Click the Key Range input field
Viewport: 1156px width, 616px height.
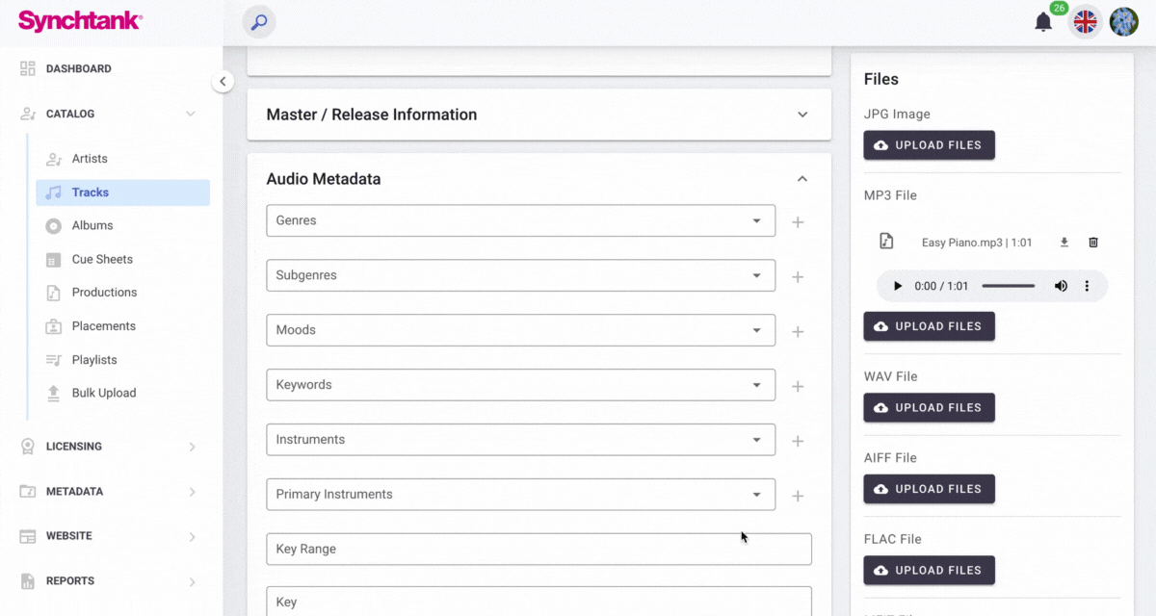pos(539,549)
